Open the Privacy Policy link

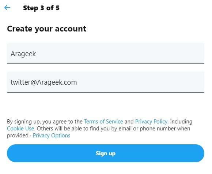tap(151, 122)
